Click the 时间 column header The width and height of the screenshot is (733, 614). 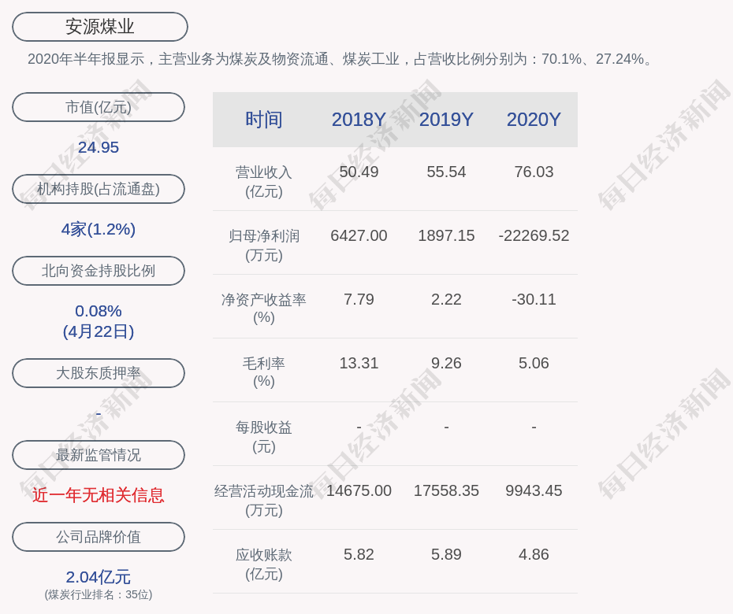264,120
